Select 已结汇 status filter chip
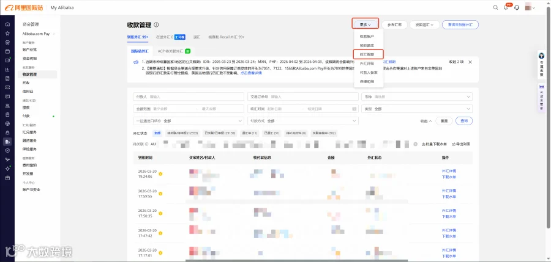551x262 pixels. 272,133
